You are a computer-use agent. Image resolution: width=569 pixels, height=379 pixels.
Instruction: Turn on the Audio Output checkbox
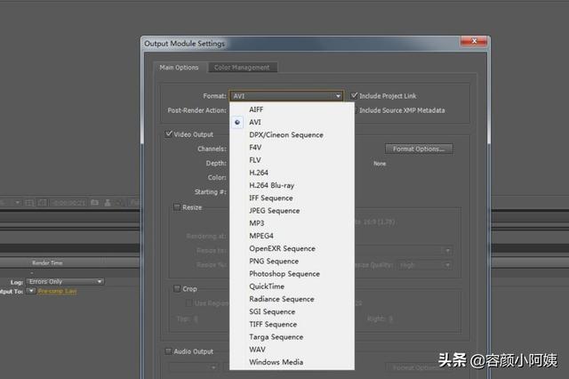[169, 351]
